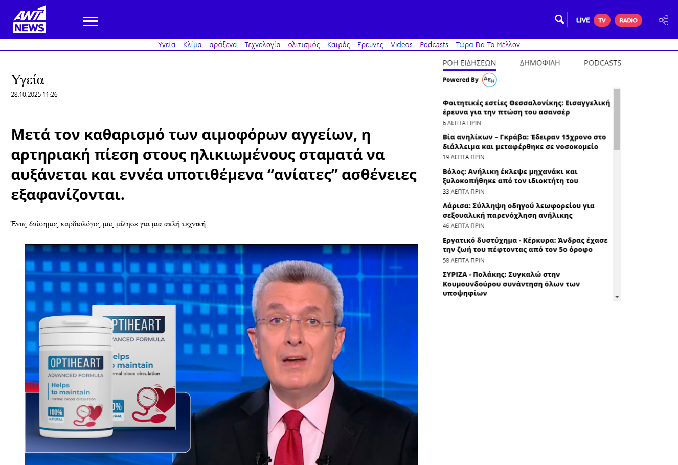The image size is (678, 465).
Task: Open Υγεία in the navigation bar
Action: click(x=167, y=45)
